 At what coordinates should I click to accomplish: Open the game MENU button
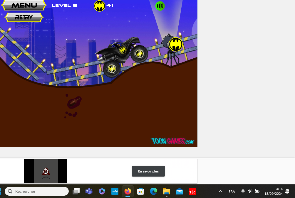24,5
